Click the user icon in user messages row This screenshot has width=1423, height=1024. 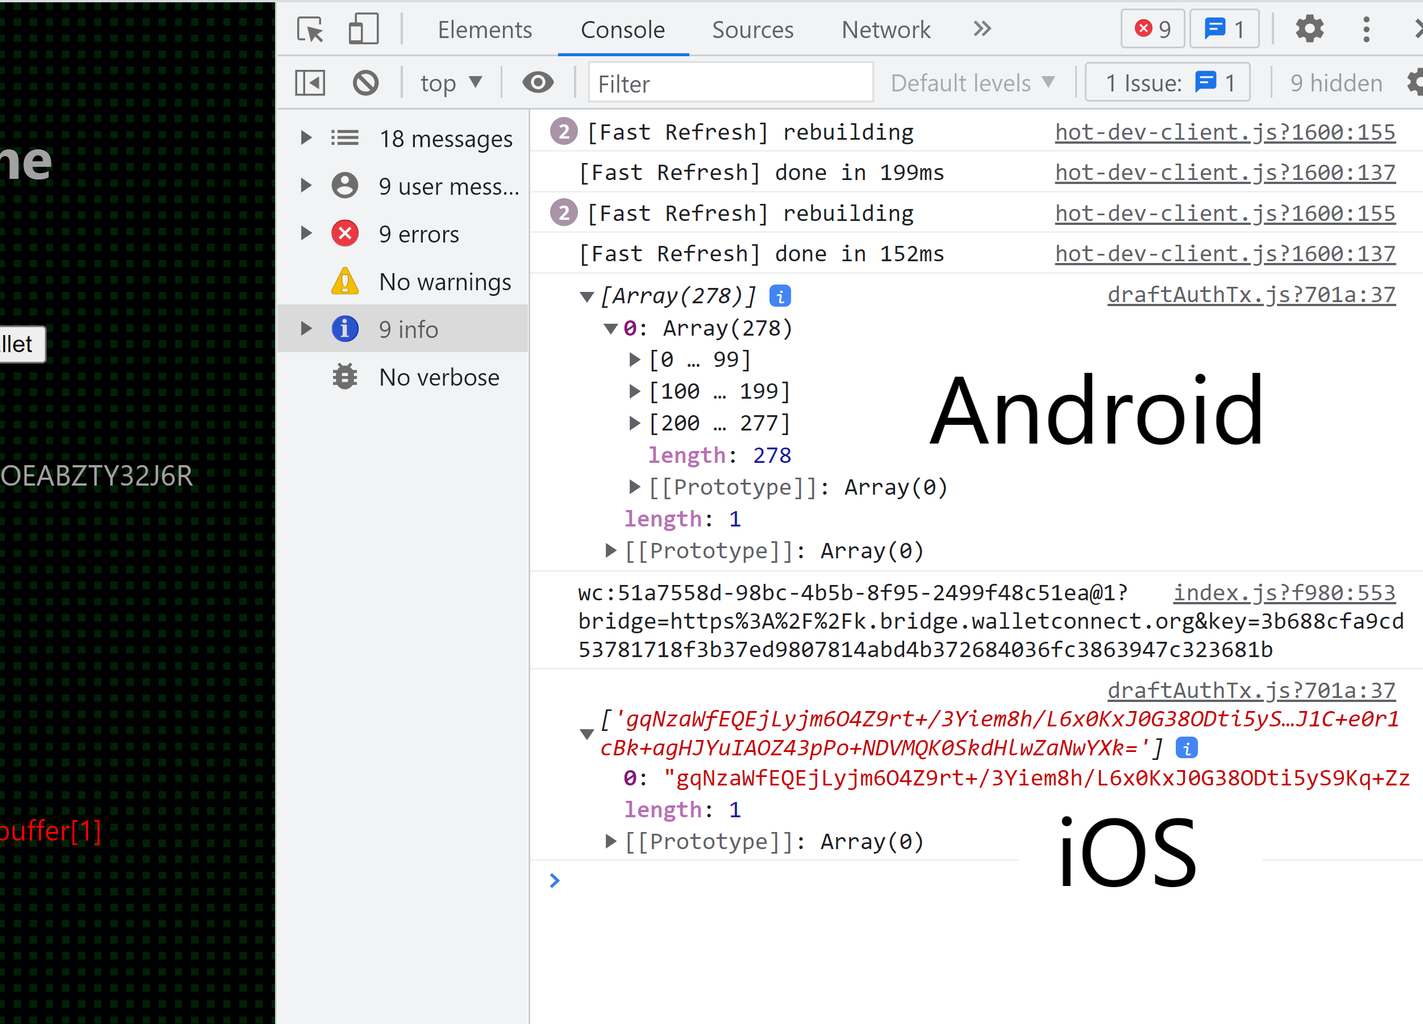click(x=344, y=186)
